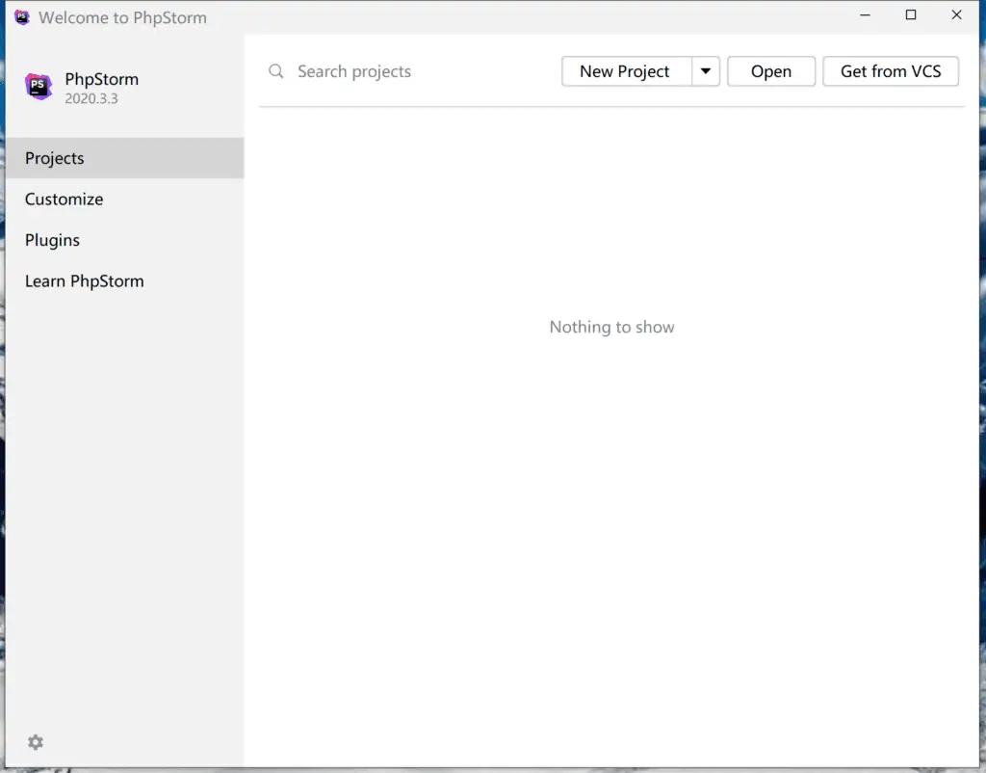Create a New Project
Image resolution: width=986 pixels, height=773 pixels.
pyautogui.click(x=625, y=71)
